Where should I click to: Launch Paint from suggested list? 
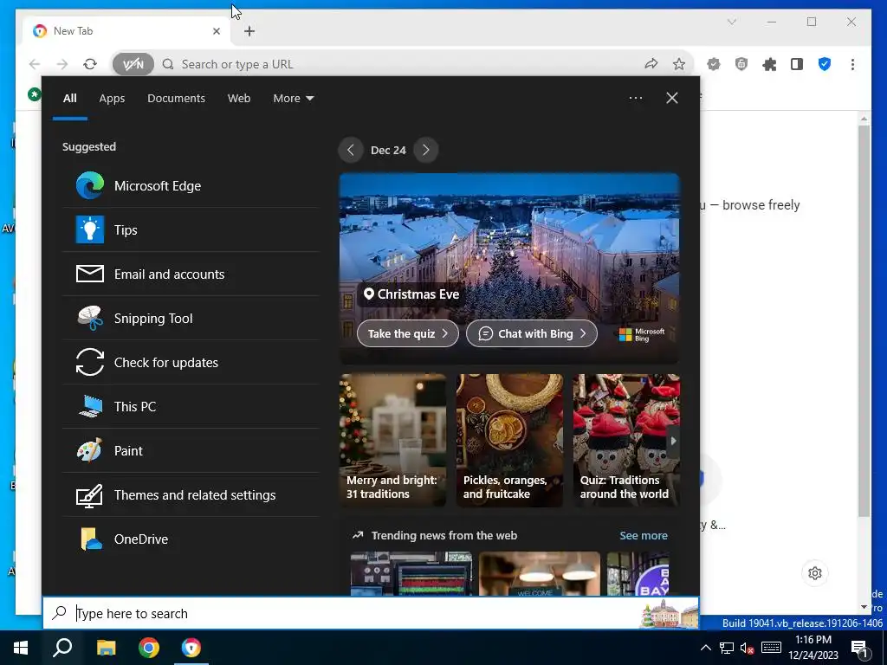tap(191, 450)
